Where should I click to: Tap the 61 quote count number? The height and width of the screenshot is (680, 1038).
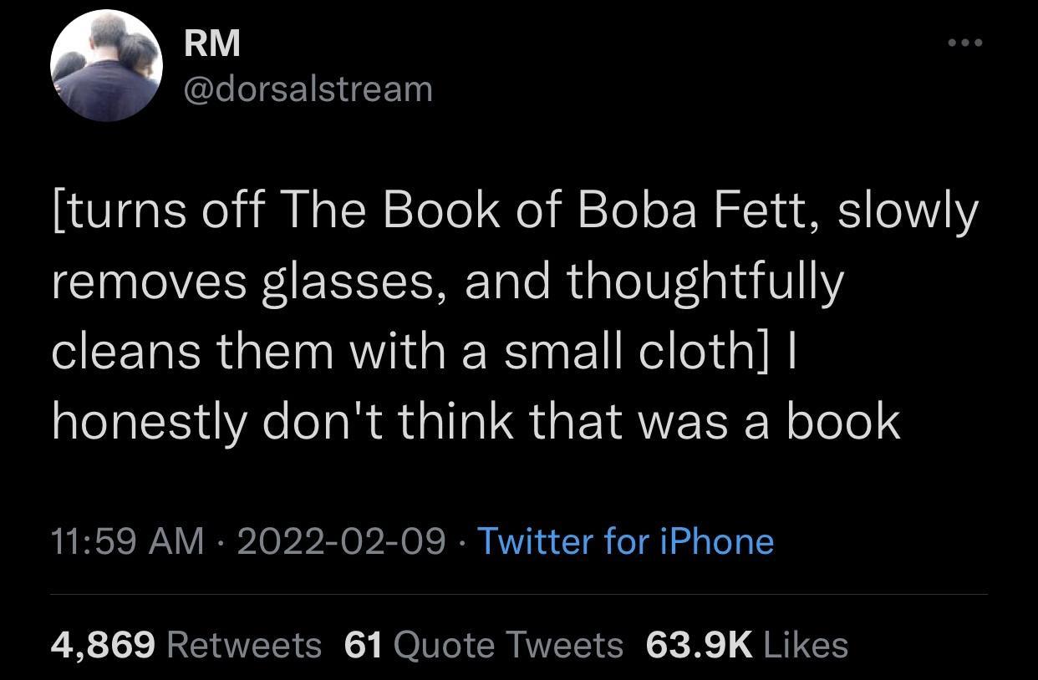pyautogui.click(x=364, y=644)
